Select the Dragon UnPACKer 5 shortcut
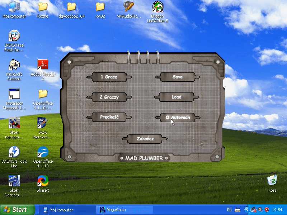The image size is (287, 215). 157,12
